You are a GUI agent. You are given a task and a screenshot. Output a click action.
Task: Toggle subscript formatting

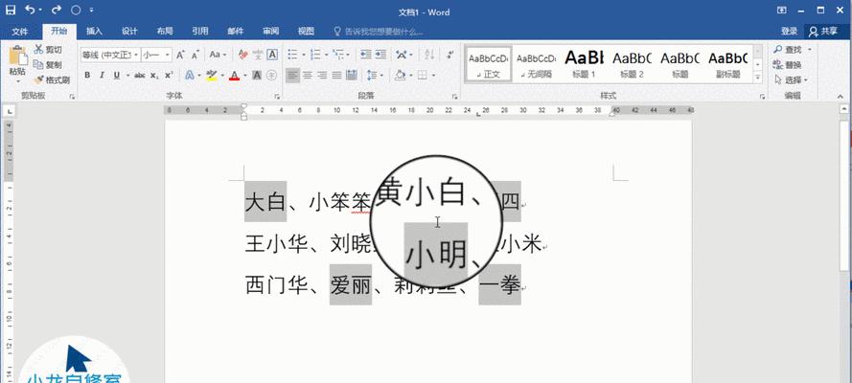point(154,76)
